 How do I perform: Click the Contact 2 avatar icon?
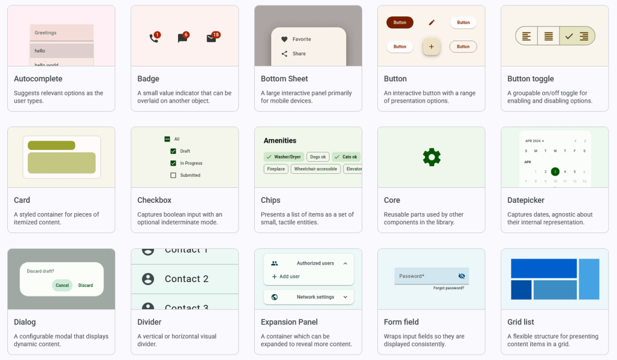coord(148,279)
